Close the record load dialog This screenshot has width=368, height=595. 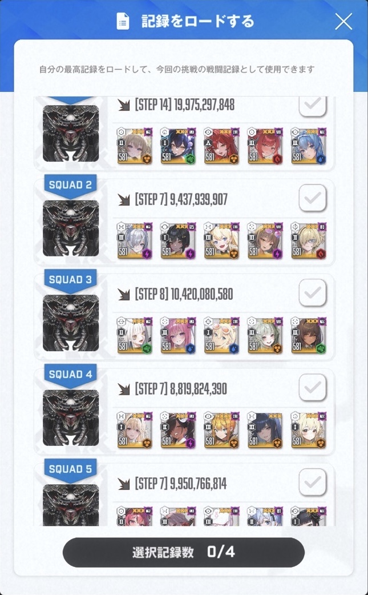tap(343, 22)
